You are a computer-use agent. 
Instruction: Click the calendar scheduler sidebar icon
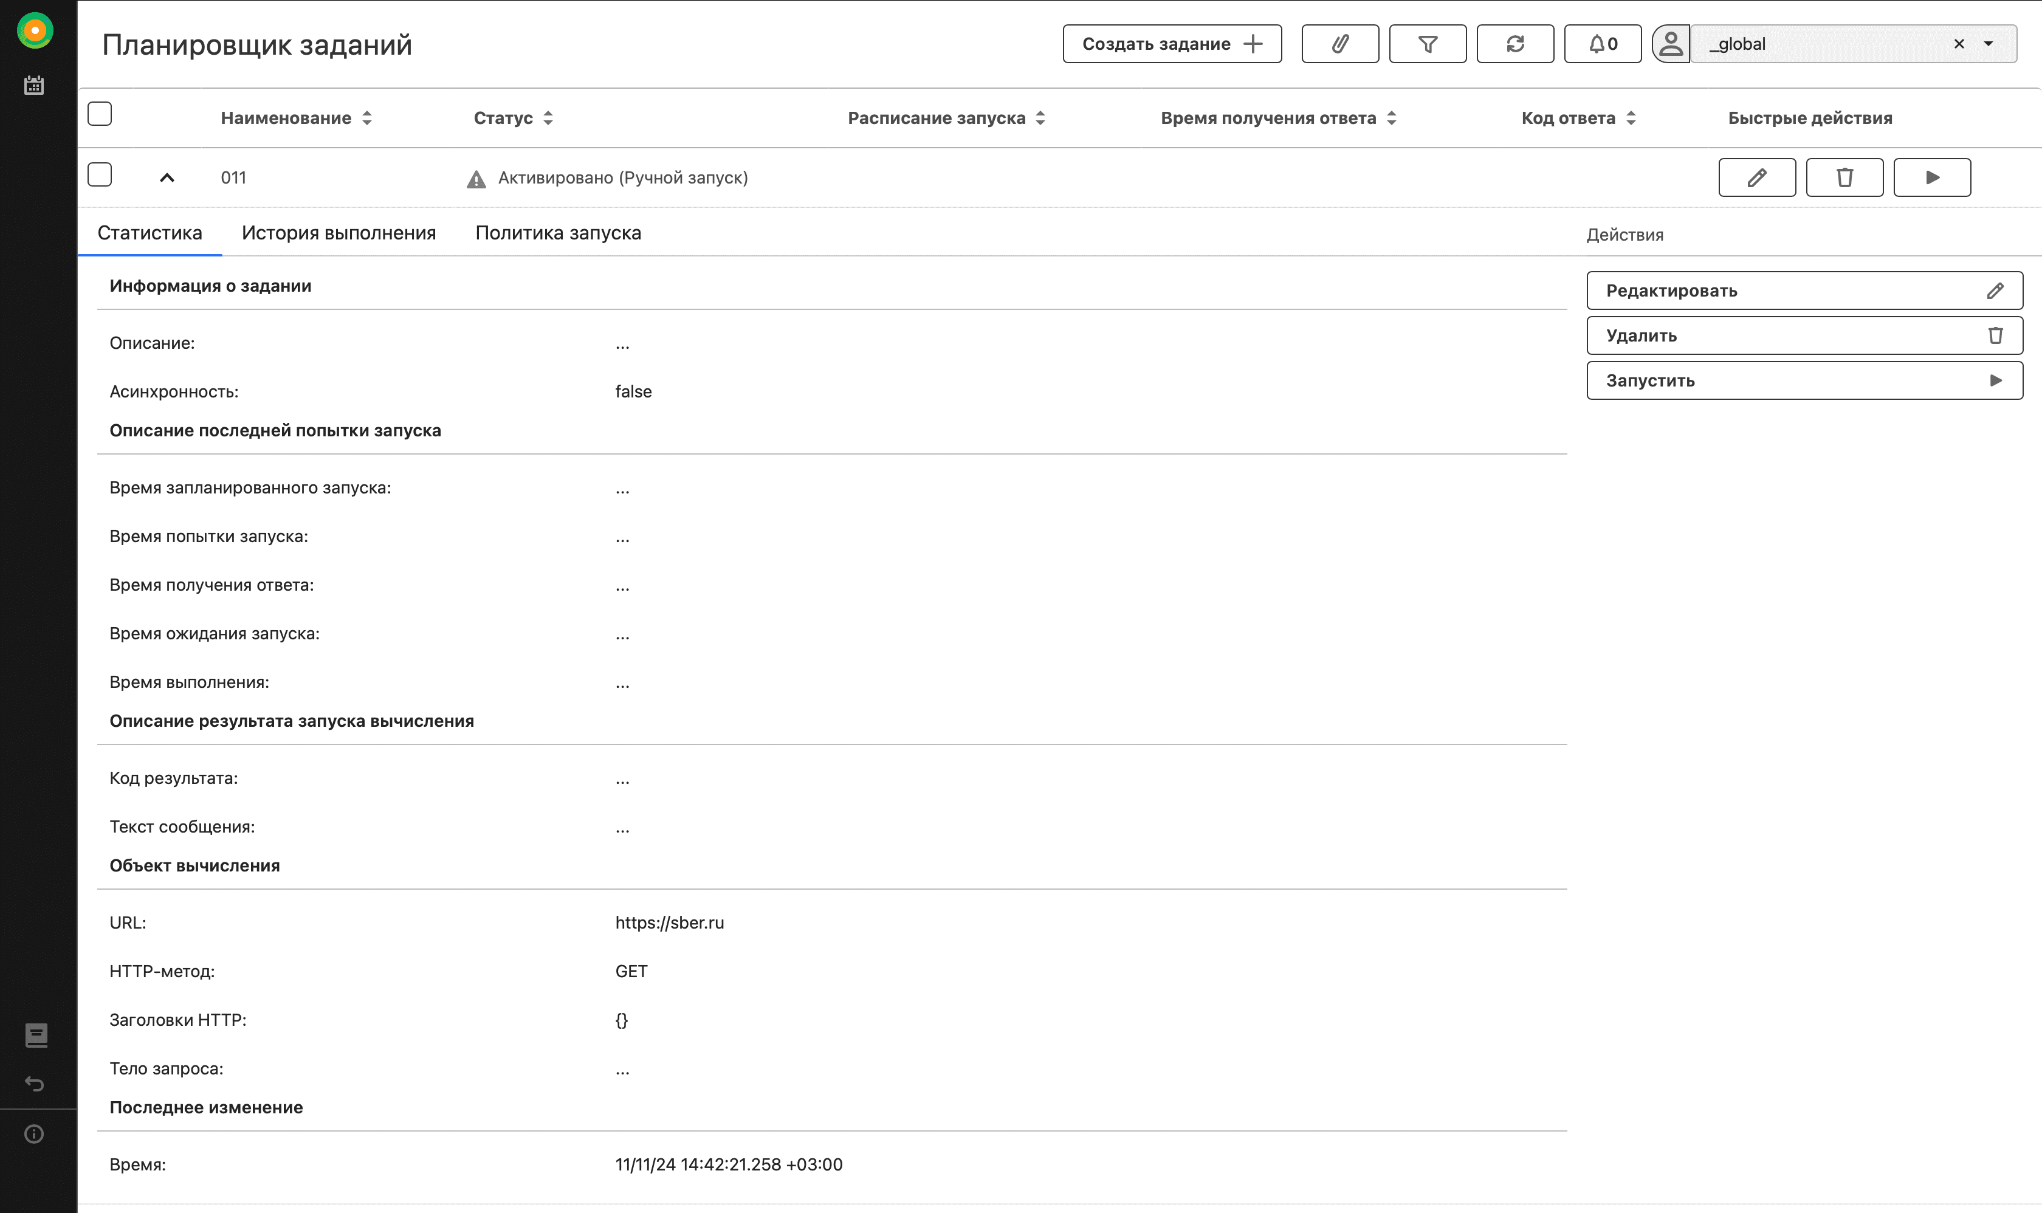point(34,85)
